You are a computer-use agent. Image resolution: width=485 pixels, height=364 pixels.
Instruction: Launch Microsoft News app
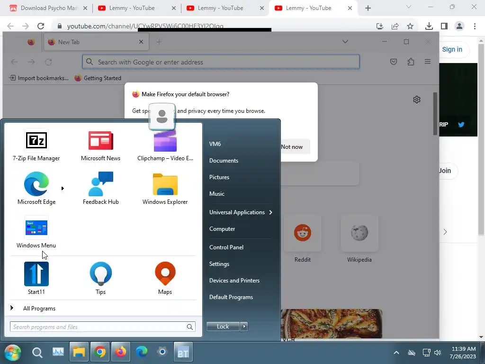click(x=100, y=145)
